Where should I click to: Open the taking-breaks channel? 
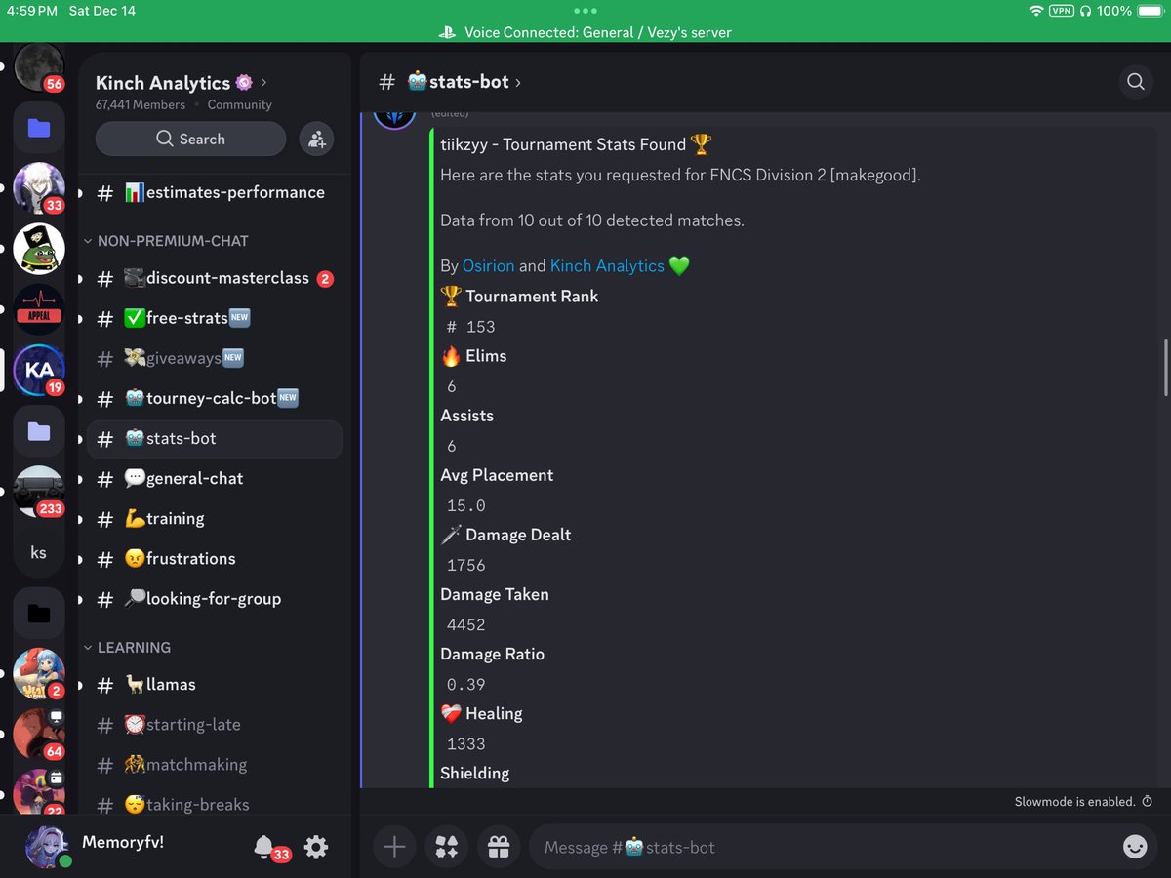click(x=215, y=804)
